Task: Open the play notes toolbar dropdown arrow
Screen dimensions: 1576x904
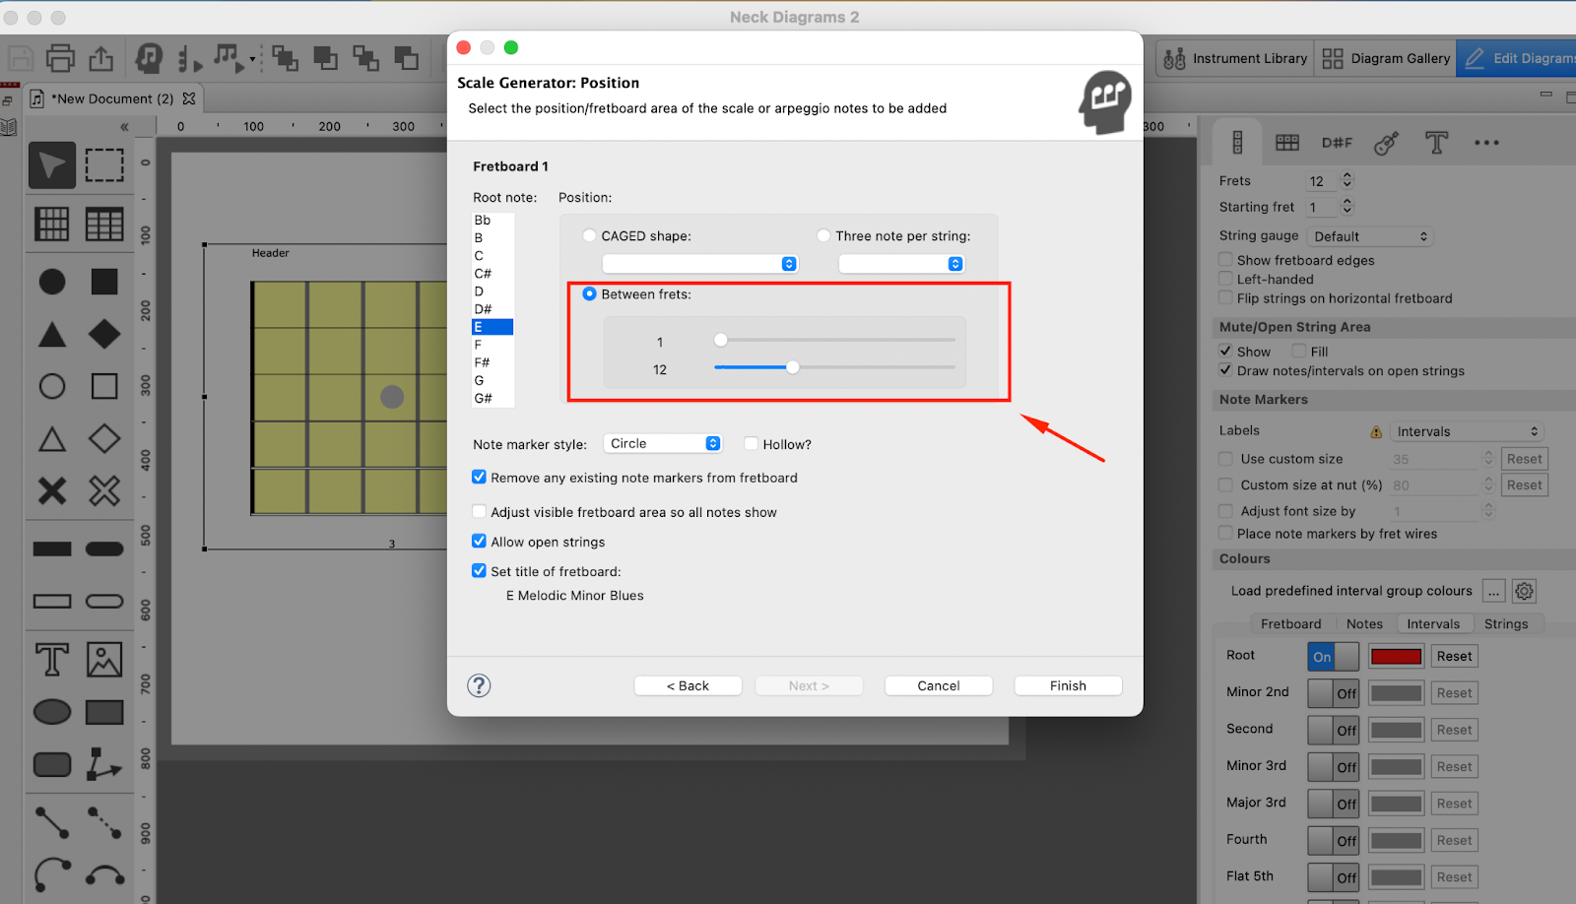Action: click(x=252, y=59)
